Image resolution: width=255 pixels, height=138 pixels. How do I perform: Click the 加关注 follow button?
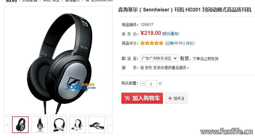(176, 98)
